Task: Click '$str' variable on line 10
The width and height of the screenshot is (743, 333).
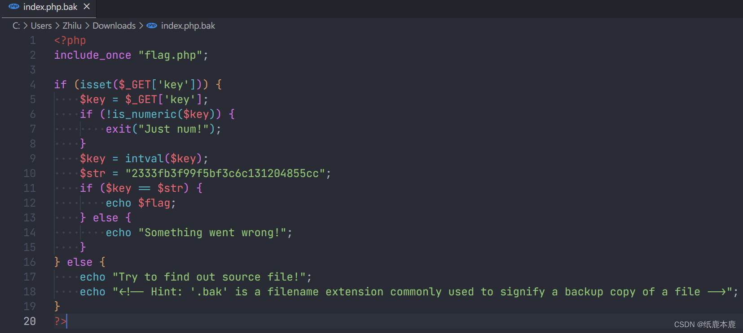Action: tap(93, 173)
